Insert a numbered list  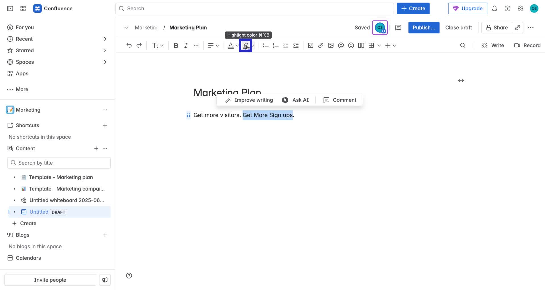click(276, 45)
